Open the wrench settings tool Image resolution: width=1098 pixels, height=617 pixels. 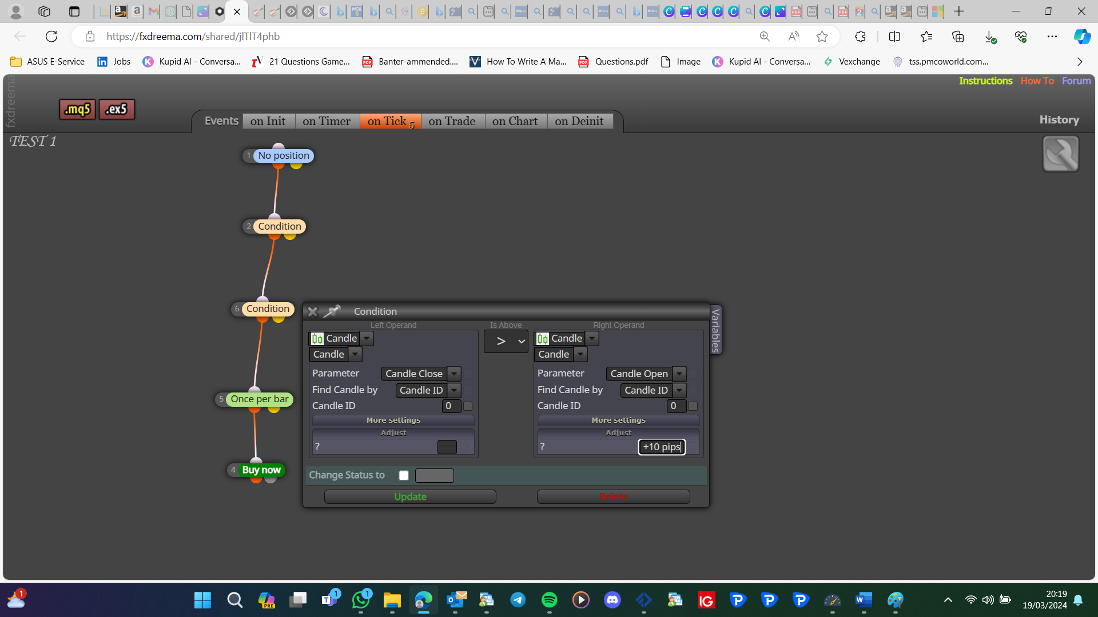click(1060, 154)
